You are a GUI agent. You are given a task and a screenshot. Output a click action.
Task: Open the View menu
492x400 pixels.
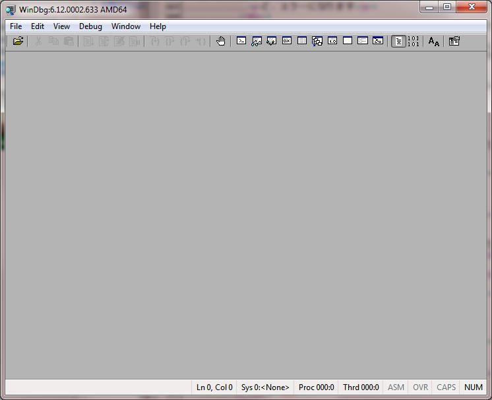coord(61,26)
